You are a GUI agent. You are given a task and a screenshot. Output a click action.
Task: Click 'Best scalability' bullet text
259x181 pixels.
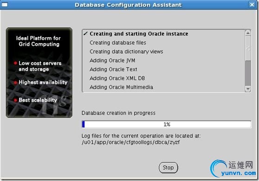(x=38, y=100)
